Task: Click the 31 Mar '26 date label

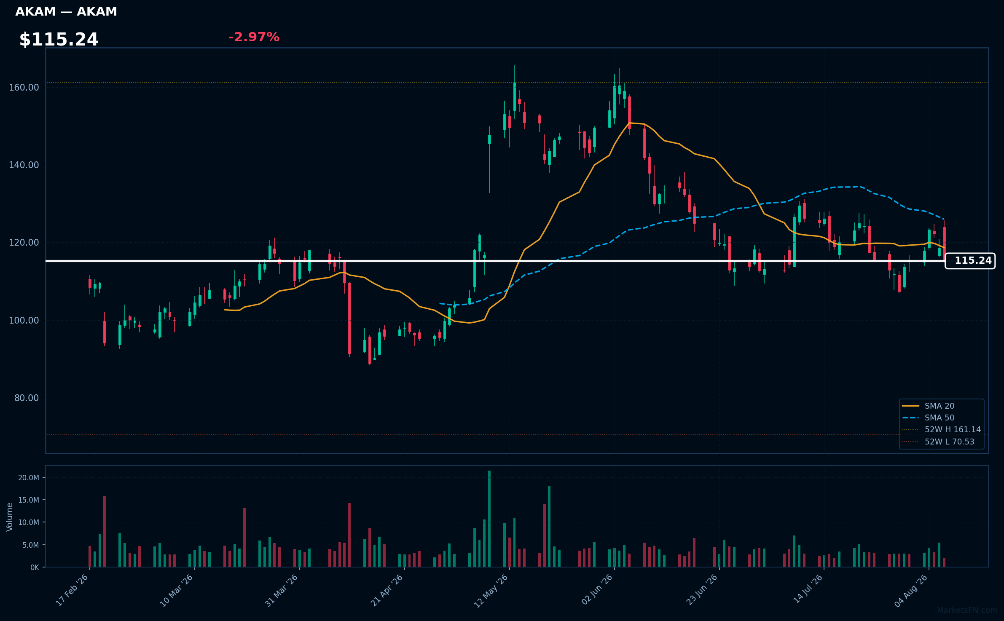Action: [282, 590]
